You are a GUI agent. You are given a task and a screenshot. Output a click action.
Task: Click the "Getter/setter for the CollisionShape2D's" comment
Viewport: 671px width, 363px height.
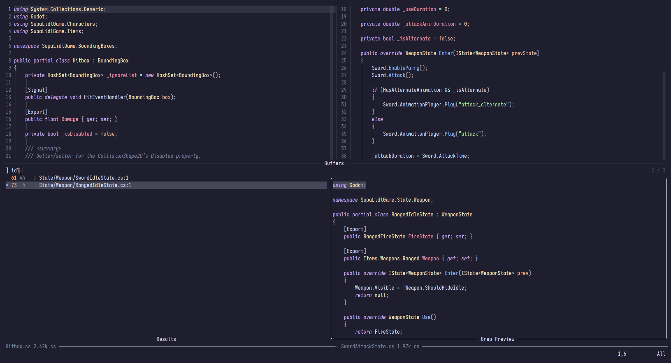coord(113,156)
